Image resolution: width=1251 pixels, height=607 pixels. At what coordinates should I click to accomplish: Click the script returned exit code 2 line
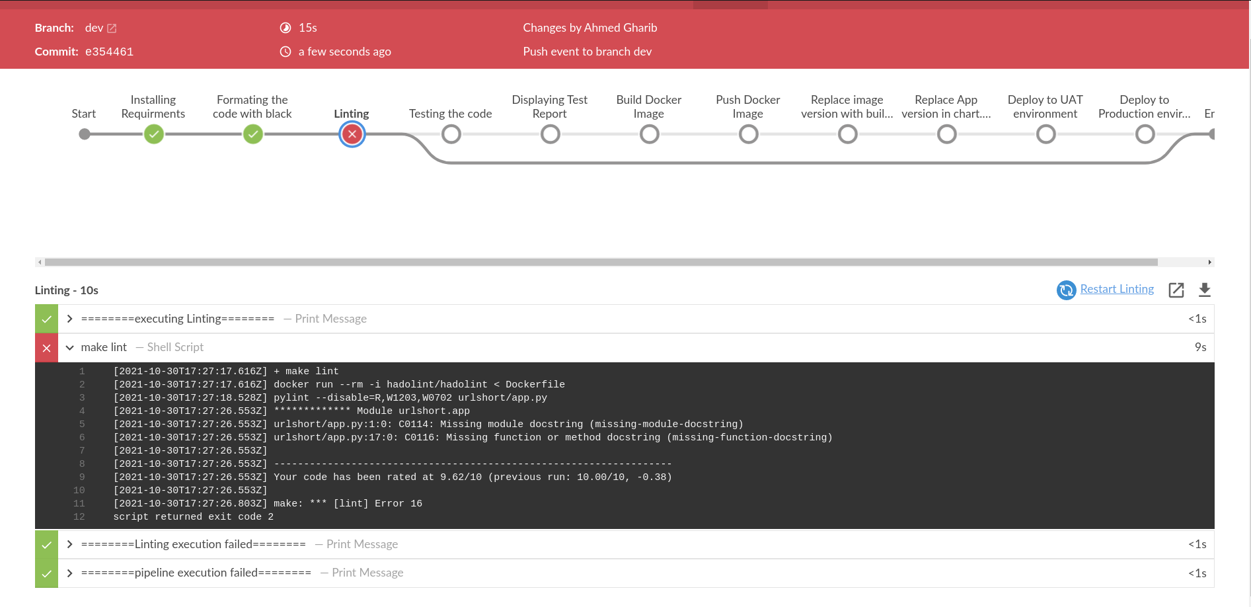pyautogui.click(x=193, y=516)
